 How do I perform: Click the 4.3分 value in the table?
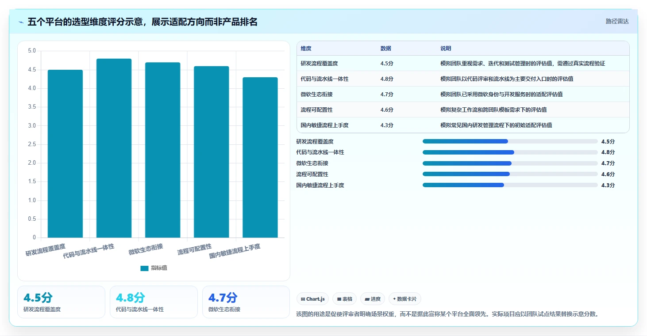click(387, 125)
